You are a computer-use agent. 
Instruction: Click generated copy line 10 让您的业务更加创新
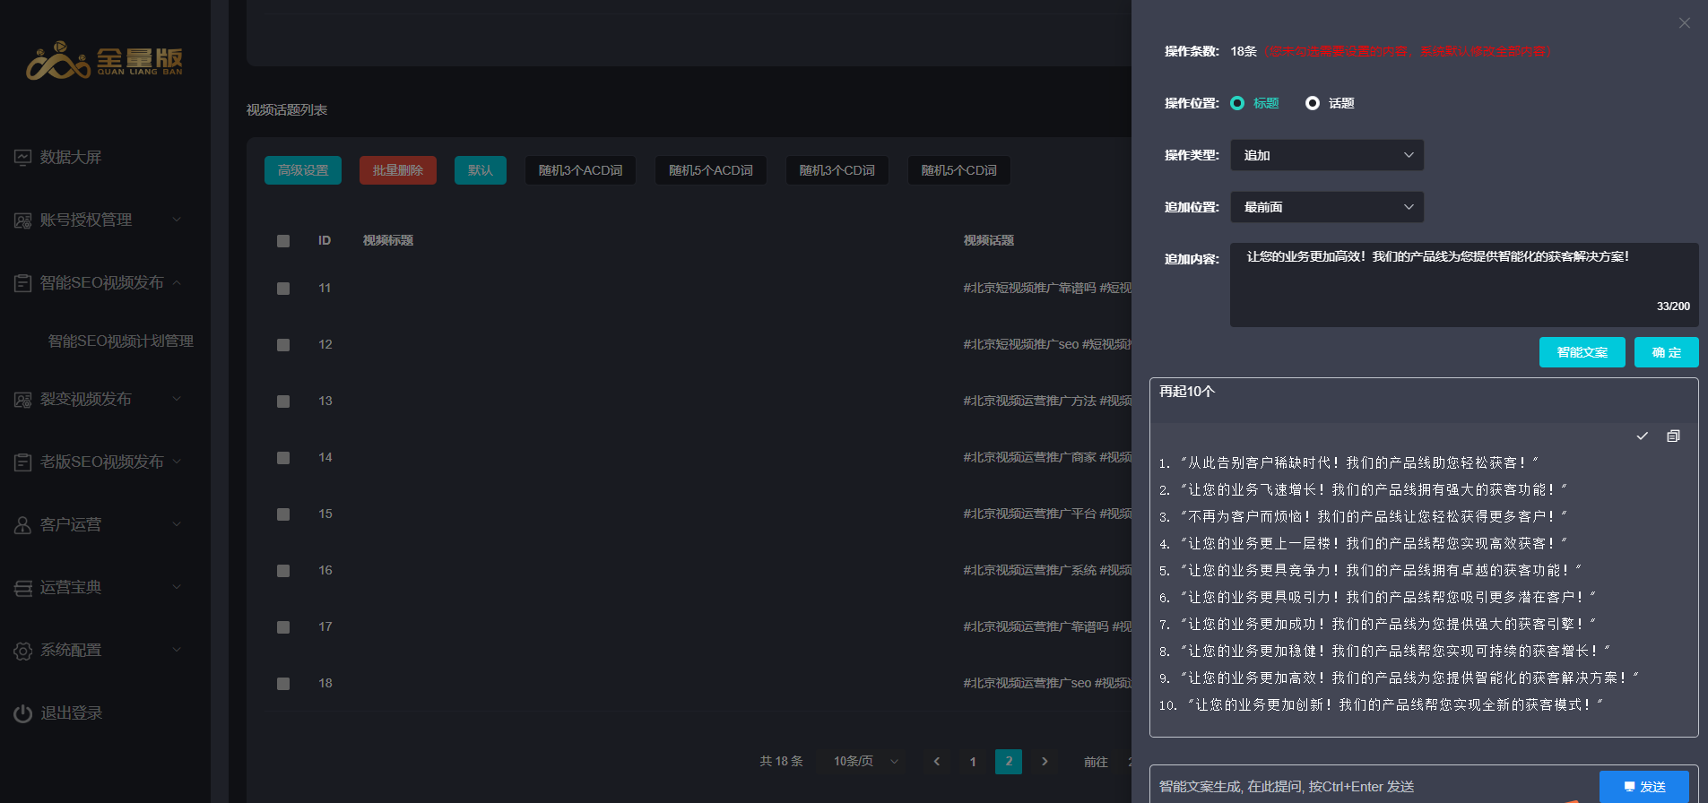(1381, 704)
